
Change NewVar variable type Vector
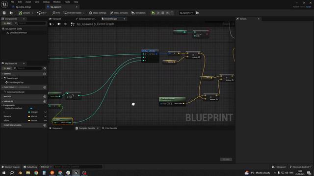tap(33, 116)
